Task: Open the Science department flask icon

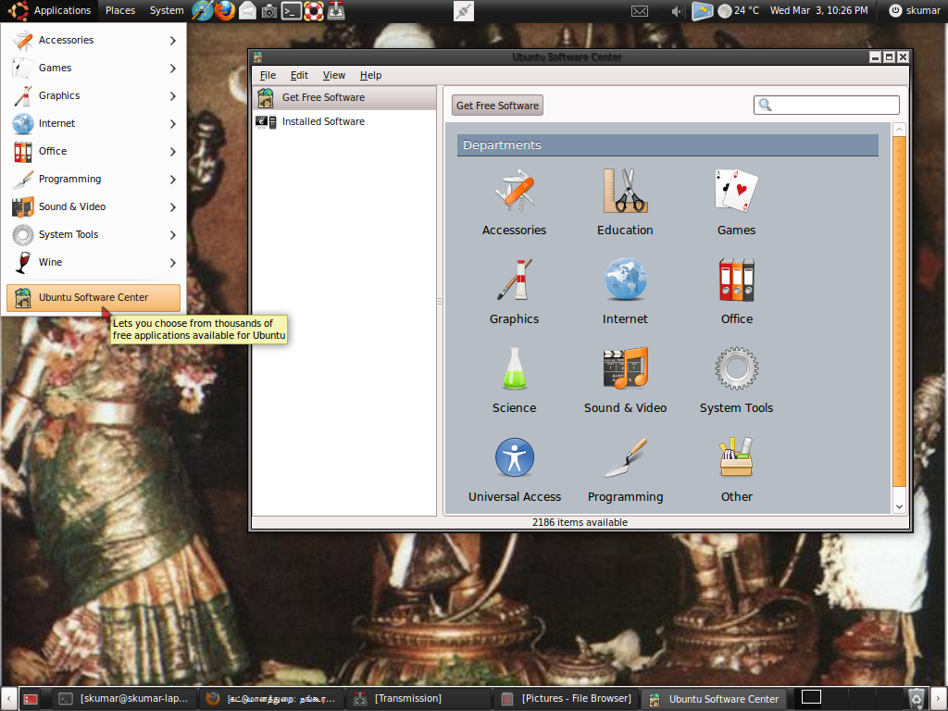Action: (x=514, y=368)
